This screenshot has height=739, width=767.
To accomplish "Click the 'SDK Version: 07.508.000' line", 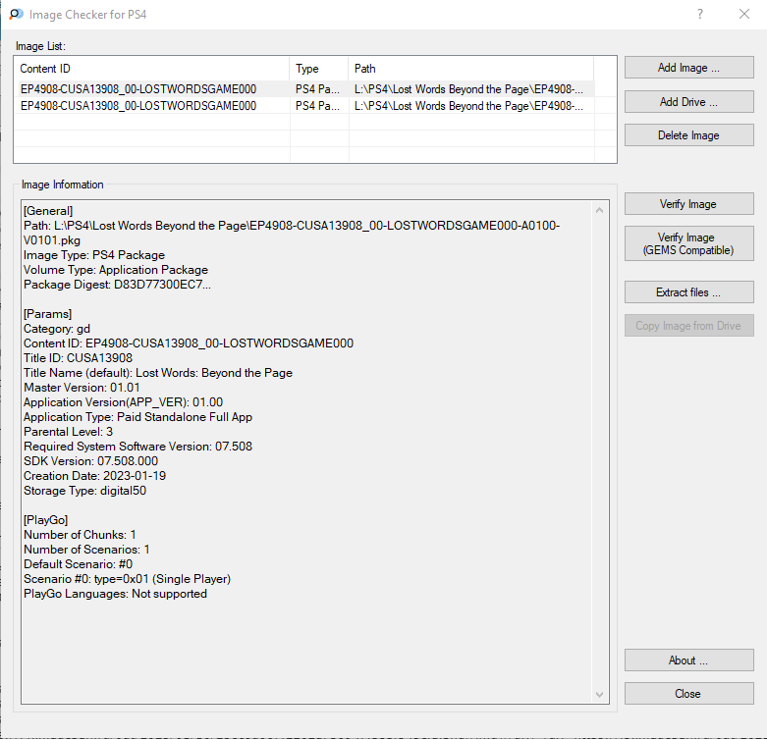I will (x=91, y=461).
